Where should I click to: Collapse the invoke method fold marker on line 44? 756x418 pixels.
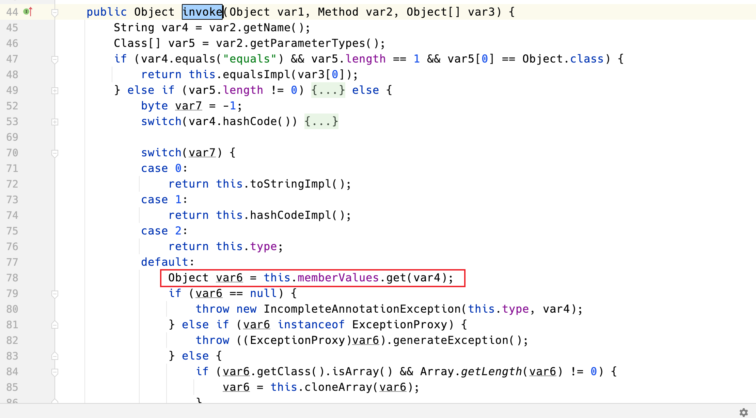(x=54, y=13)
